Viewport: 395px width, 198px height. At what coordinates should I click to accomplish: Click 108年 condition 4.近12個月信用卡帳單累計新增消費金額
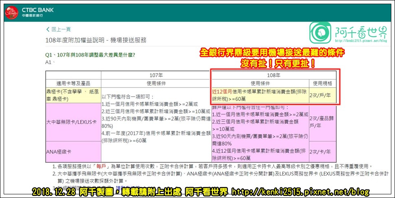click(259, 154)
